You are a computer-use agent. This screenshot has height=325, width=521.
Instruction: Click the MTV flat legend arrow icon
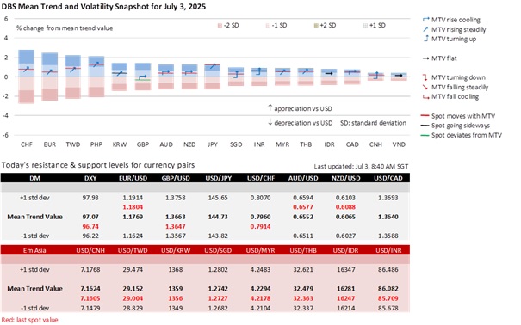point(425,58)
